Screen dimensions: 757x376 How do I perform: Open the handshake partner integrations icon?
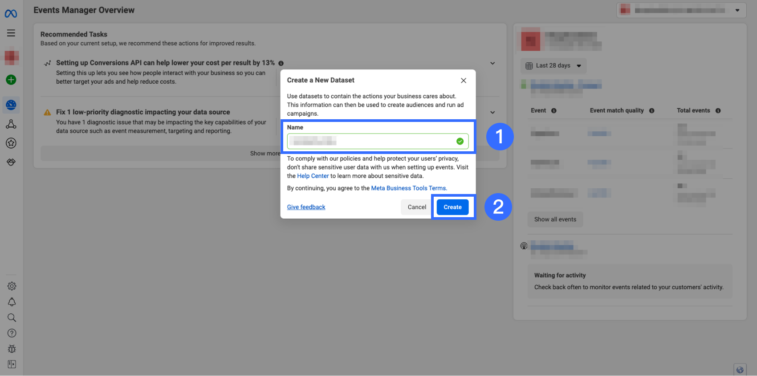(x=11, y=162)
